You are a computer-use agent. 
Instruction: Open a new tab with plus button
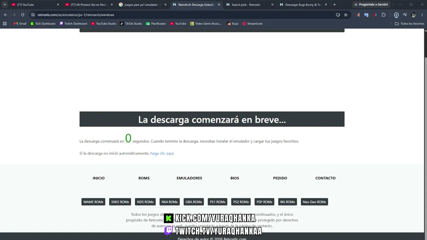coord(335,5)
